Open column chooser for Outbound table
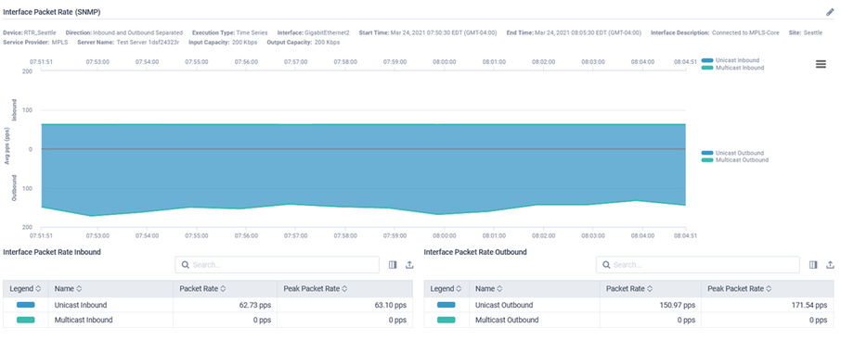Viewport: 841px width, 341px height. tap(813, 264)
